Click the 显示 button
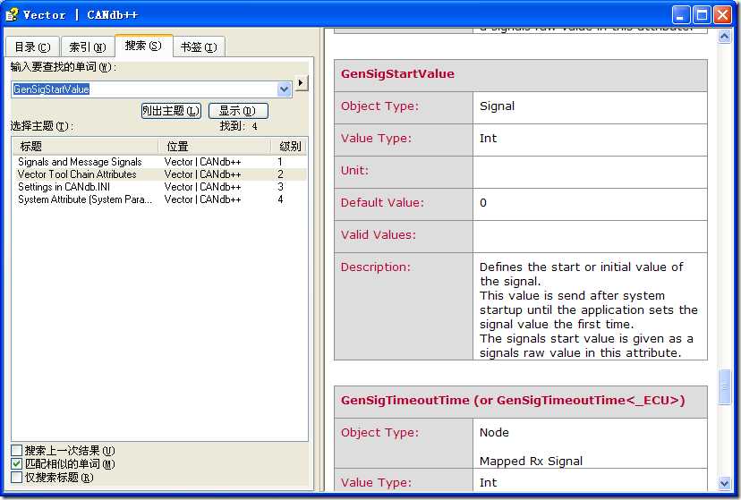Screen dimensions: 741x500 (238, 111)
